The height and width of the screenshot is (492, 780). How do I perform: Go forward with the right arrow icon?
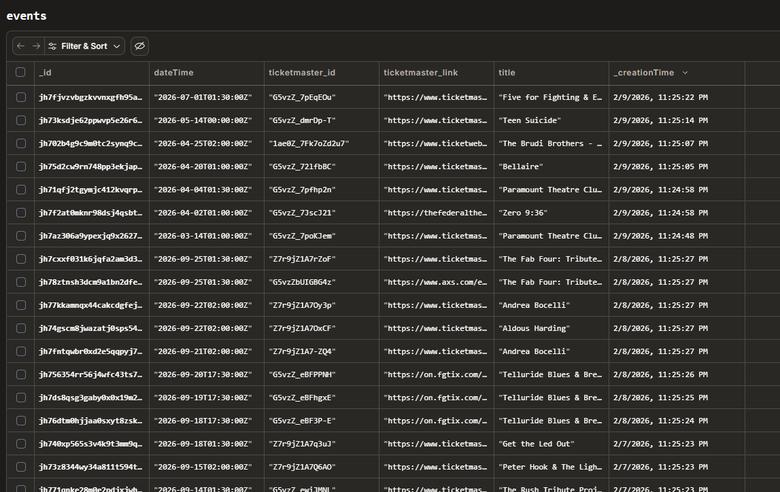coord(36,46)
